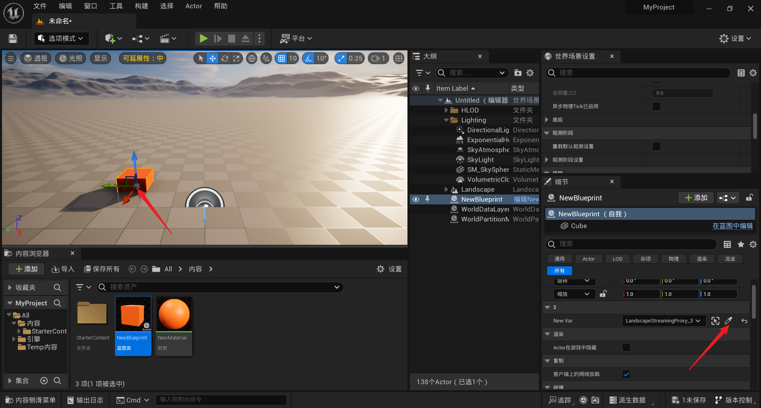Open scale snap 0.25 dropdown
Image resolution: width=761 pixels, height=408 pixels.
pyautogui.click(x=356, y=59)
